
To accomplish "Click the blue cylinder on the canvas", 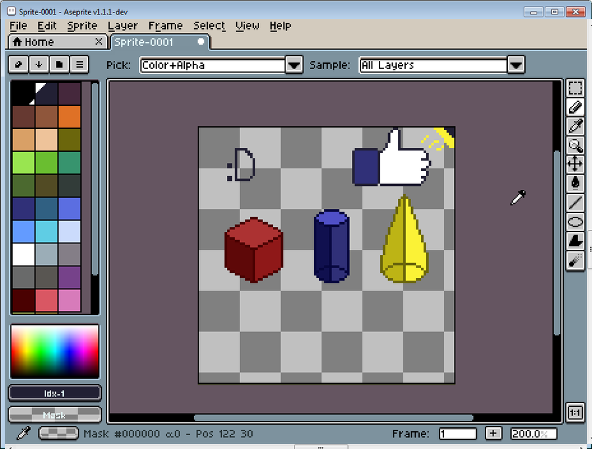I will [x=332, y=246].
